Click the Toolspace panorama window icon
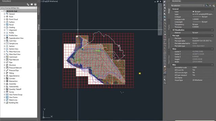 click(x=32, y=4)
